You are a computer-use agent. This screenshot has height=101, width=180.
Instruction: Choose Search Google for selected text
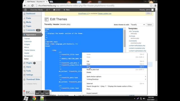(x=115, y=86)
